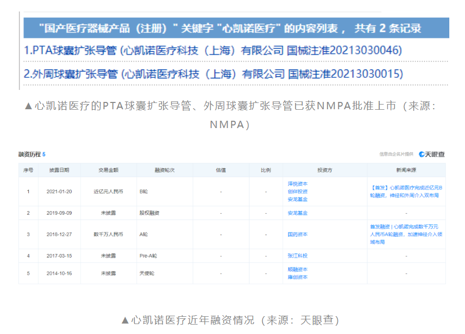Click the caption 心凯诺医疗近年融资情况

[x=230, y=320]
